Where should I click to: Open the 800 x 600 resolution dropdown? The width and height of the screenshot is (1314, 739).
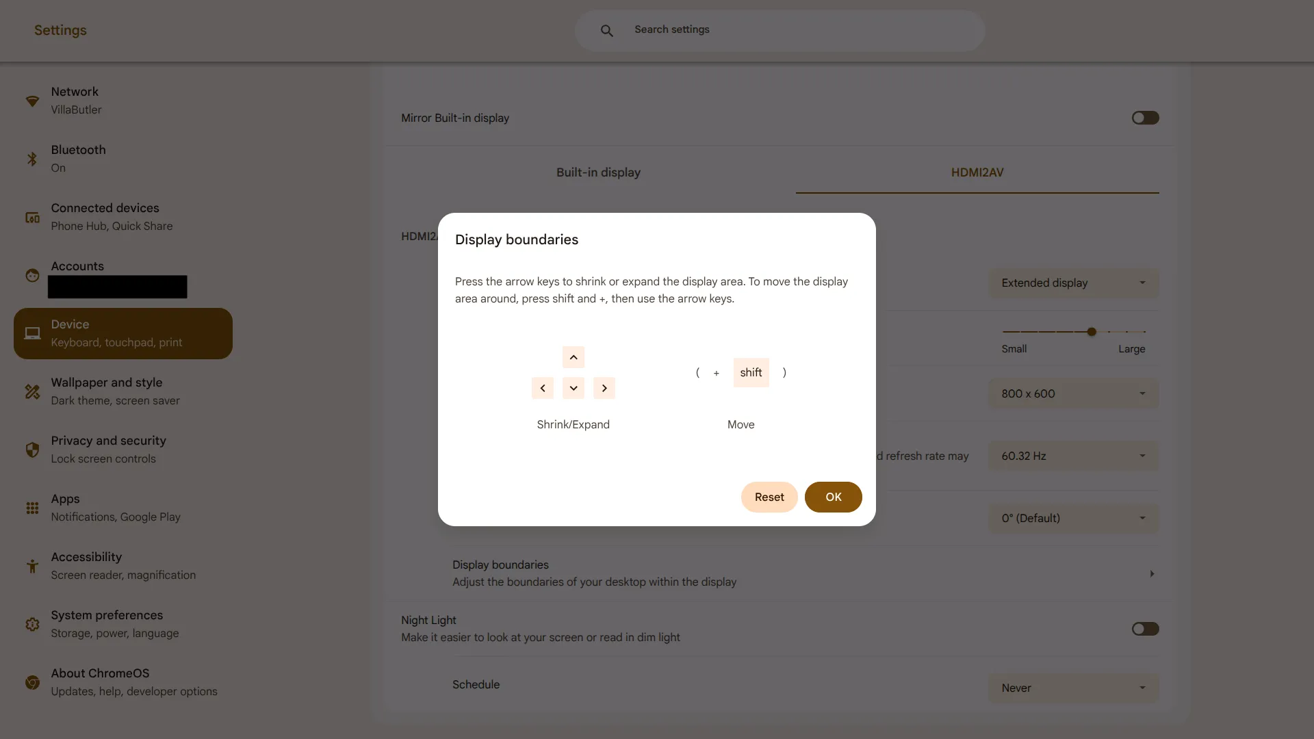click(1073, 393)
